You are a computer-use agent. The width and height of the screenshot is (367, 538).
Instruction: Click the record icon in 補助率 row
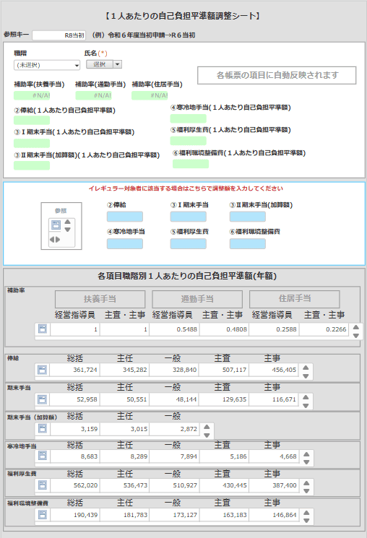pyautogui.click(x=43, y=329)
